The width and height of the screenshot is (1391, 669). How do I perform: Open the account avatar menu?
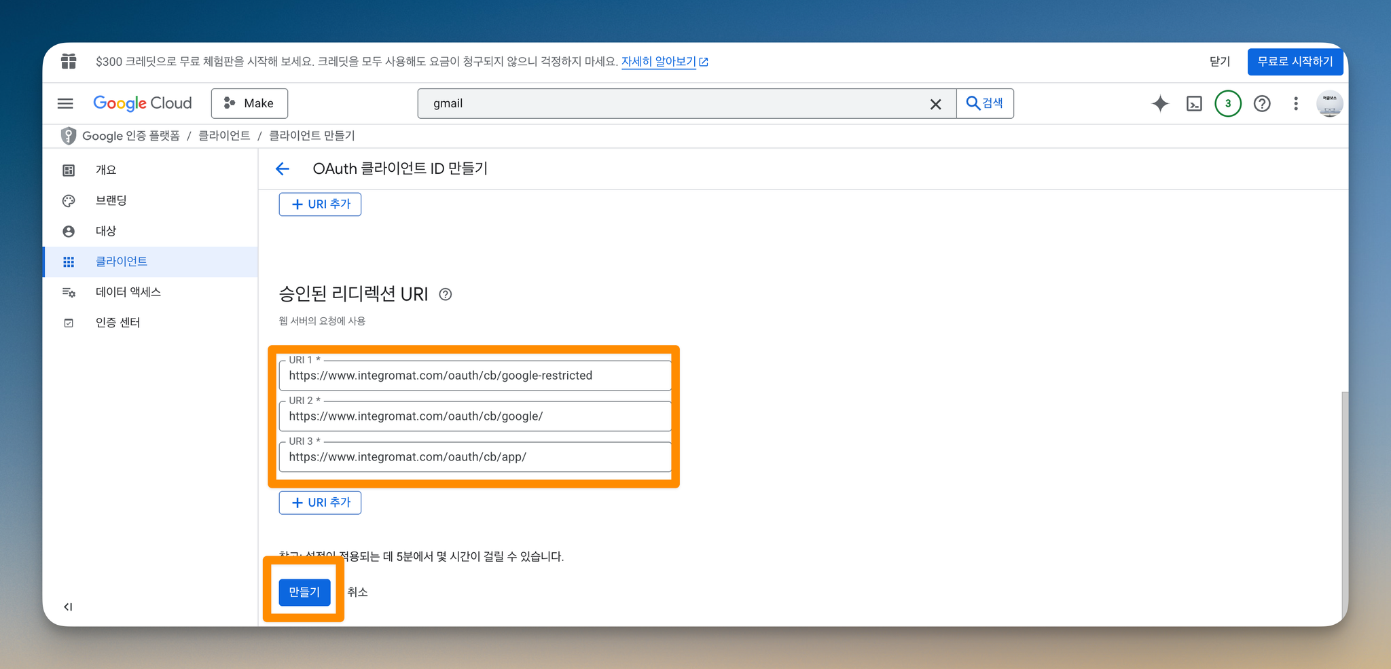pyautogui.click(x=1329, y=103)
